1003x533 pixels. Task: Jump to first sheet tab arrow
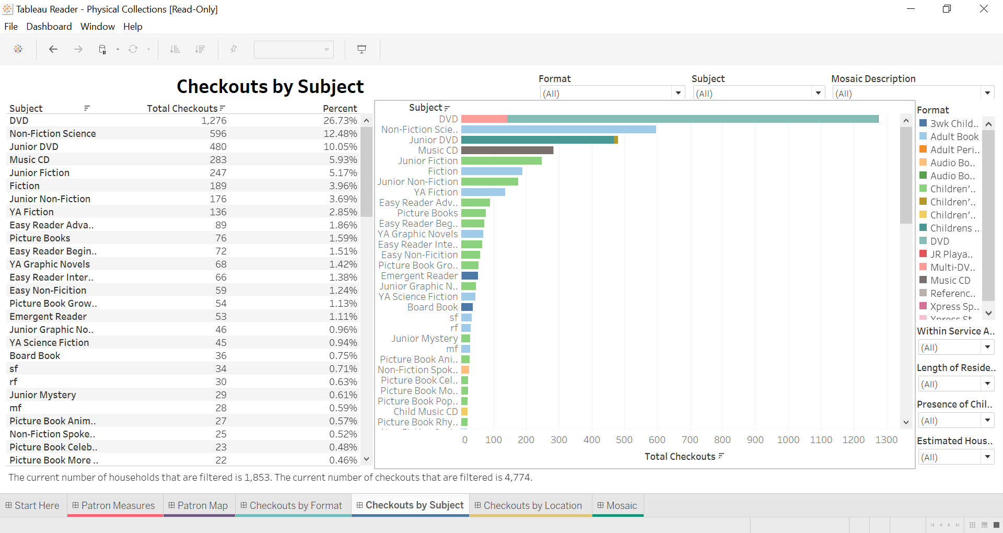click(x=932, y=525)
